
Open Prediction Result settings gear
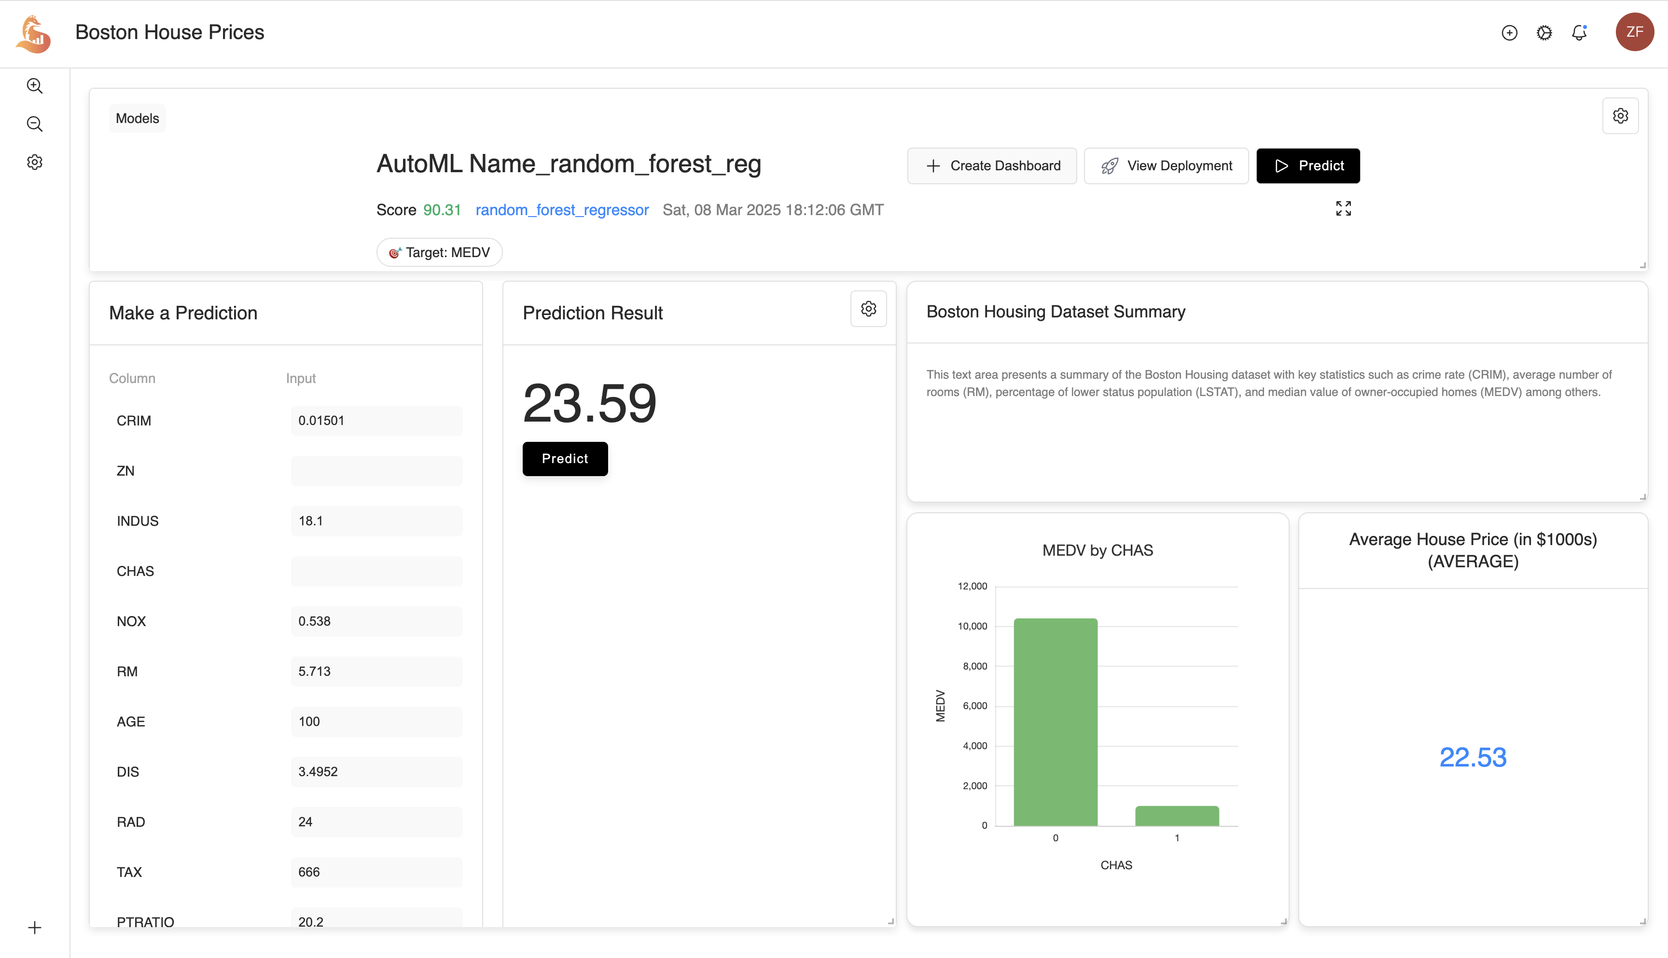(x=868, y=309)
